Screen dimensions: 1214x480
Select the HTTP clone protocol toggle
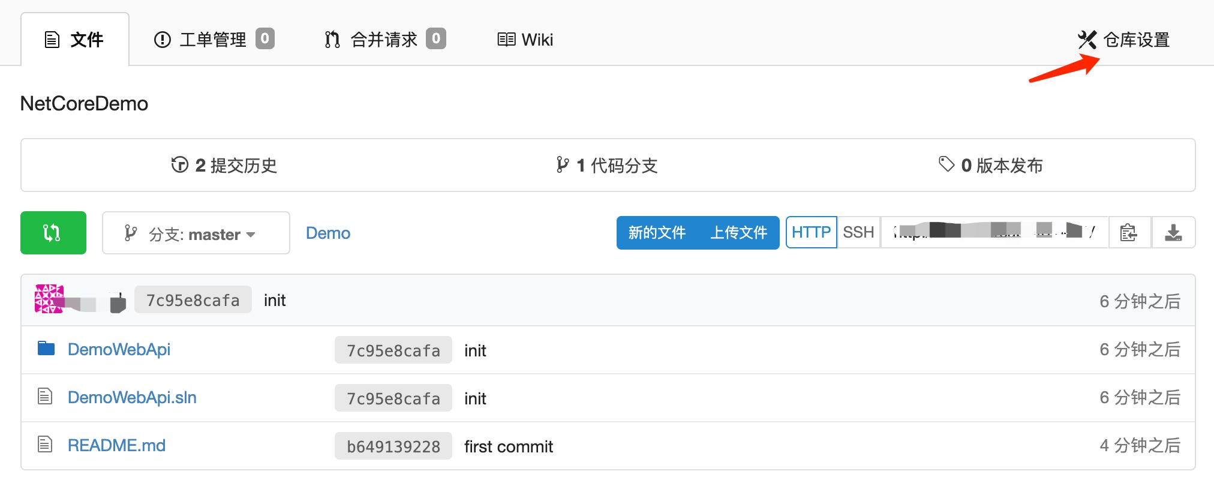click(x=811, y=232)
